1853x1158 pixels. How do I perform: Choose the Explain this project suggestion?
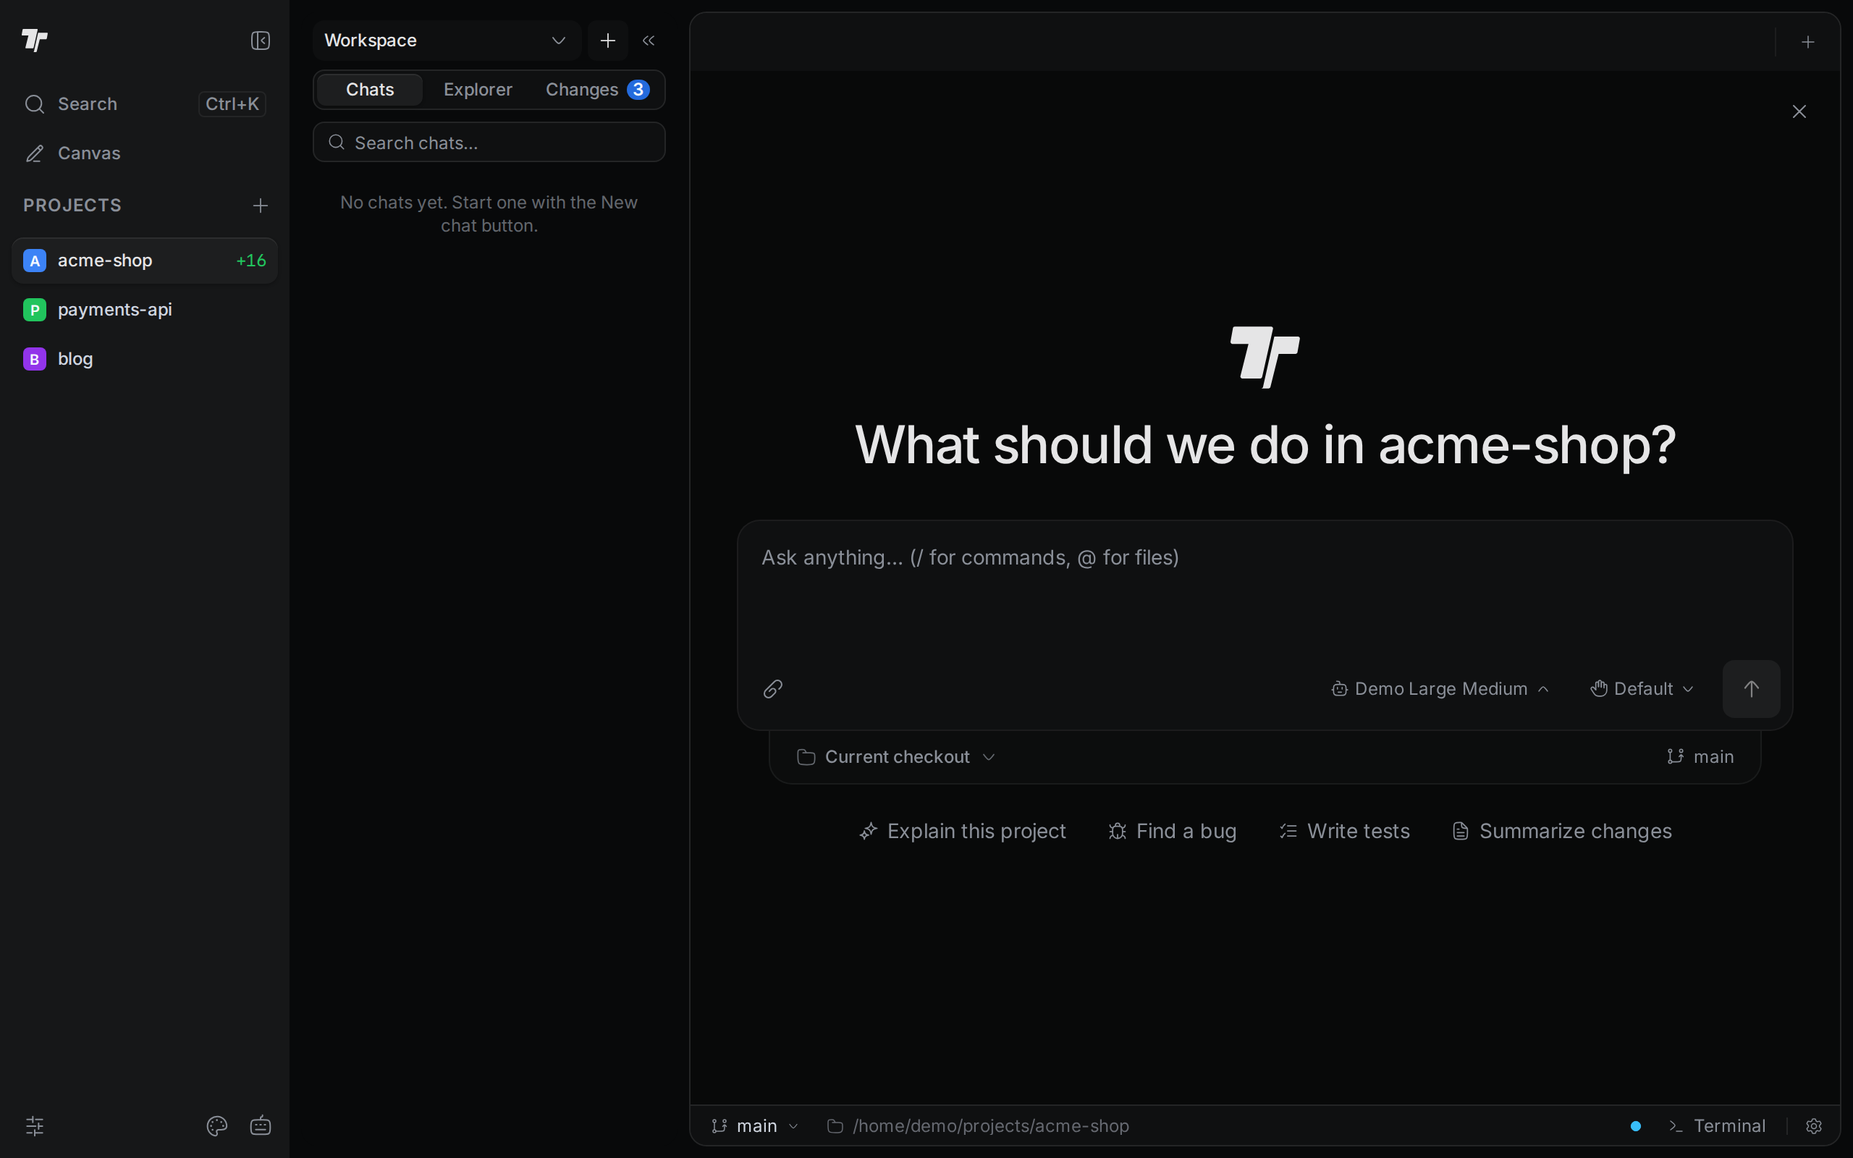click(x=963, y=831)
